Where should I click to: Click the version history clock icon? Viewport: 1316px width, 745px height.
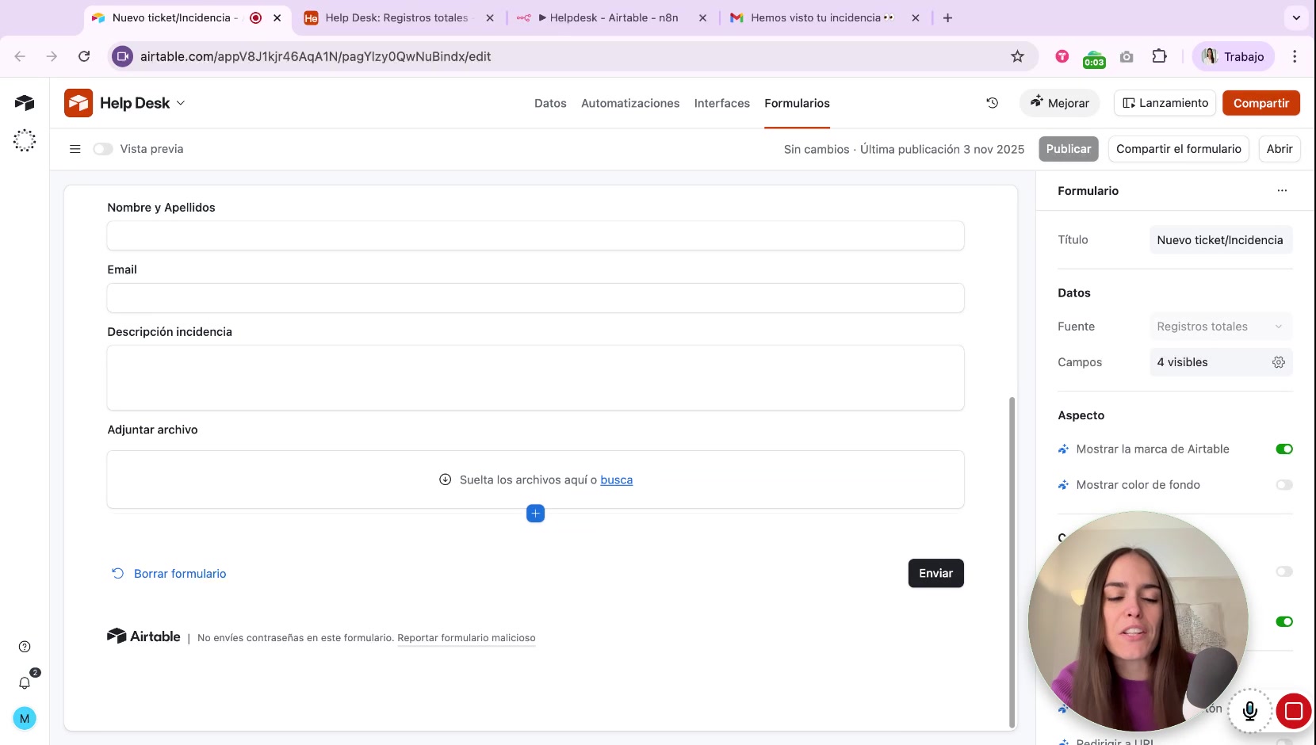pos(992,103)
